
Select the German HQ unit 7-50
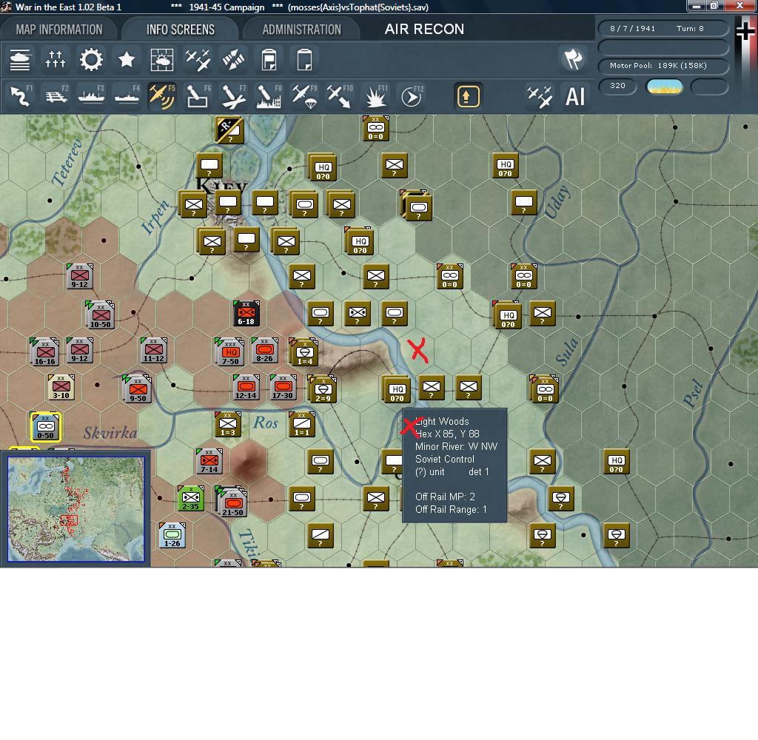click(x=230, y=352)
